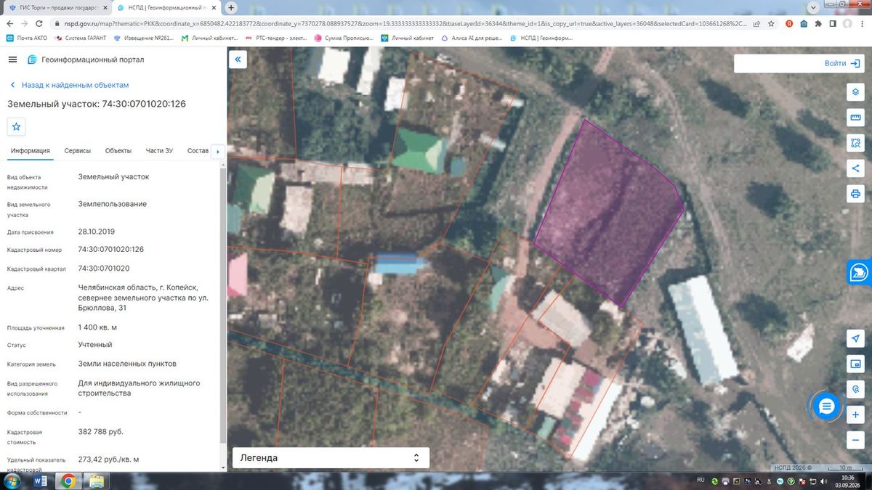The image size is (872, 490).
Task: Locate my position on the map
Action: point(855,339)
